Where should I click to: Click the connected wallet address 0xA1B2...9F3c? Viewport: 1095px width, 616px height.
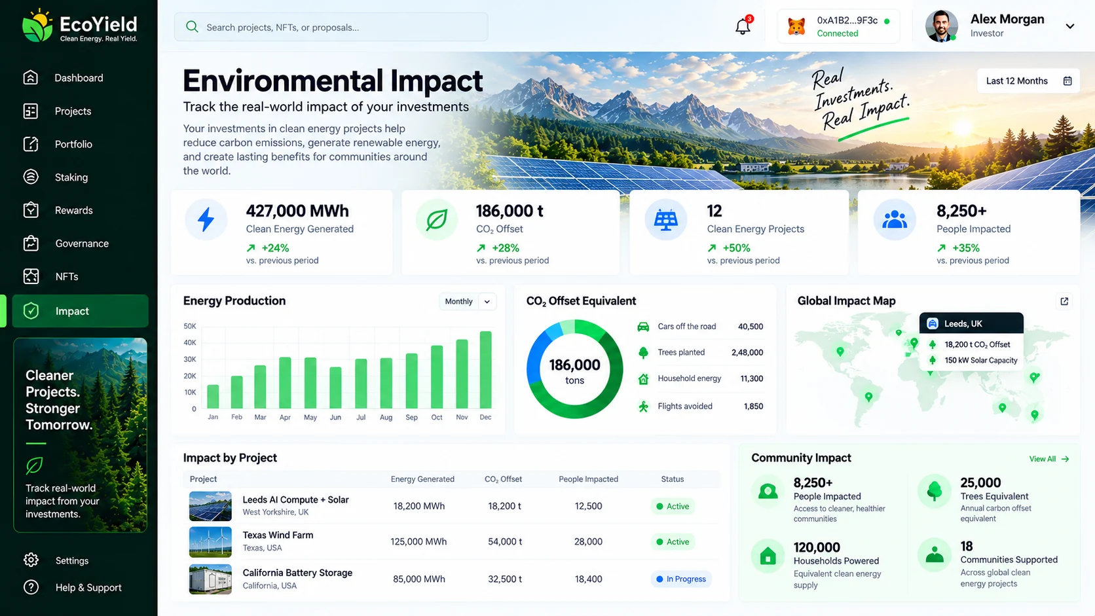847,20
